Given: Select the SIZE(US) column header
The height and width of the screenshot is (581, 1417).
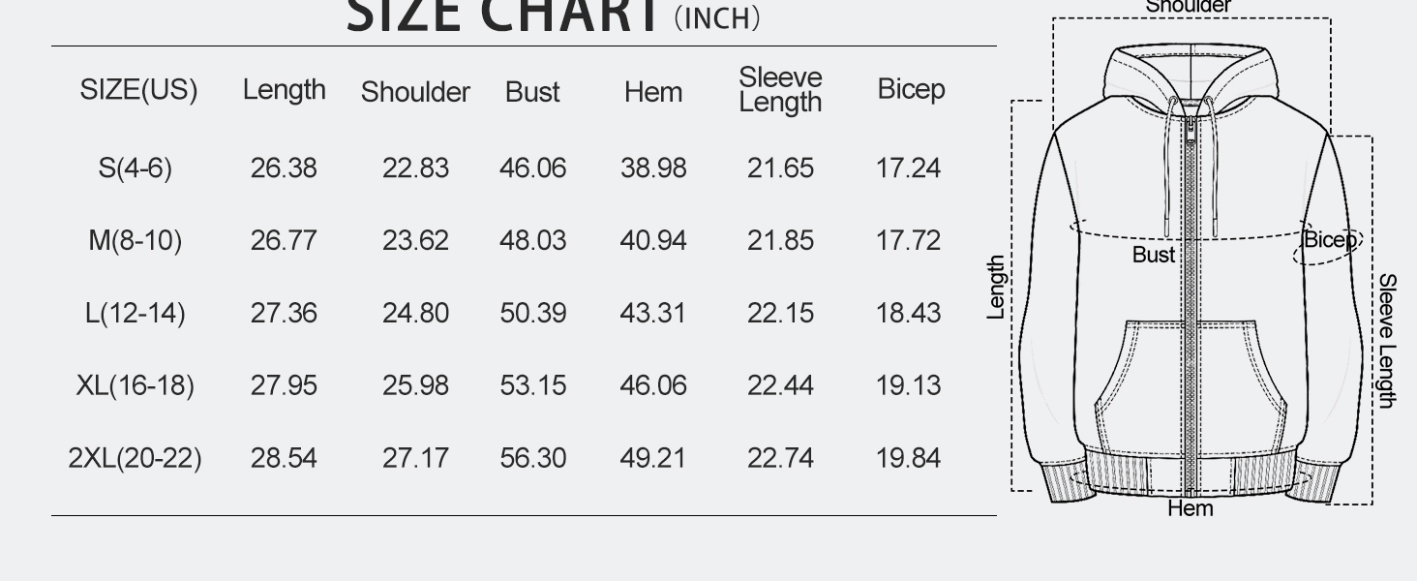Looking at the screenshot, I should tap(138, 90).
